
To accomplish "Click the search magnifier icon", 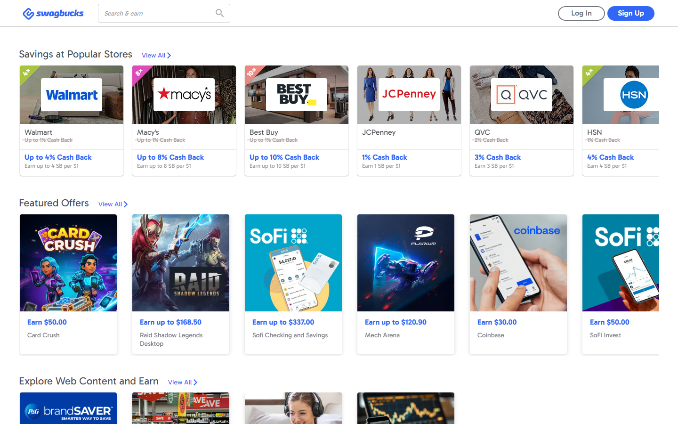I will [219, 13].
